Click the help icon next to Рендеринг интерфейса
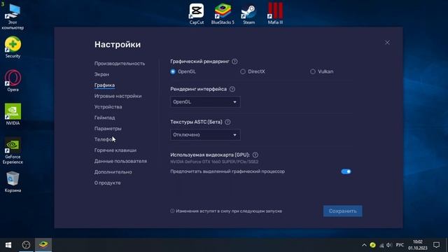 [x=232, y=89]
